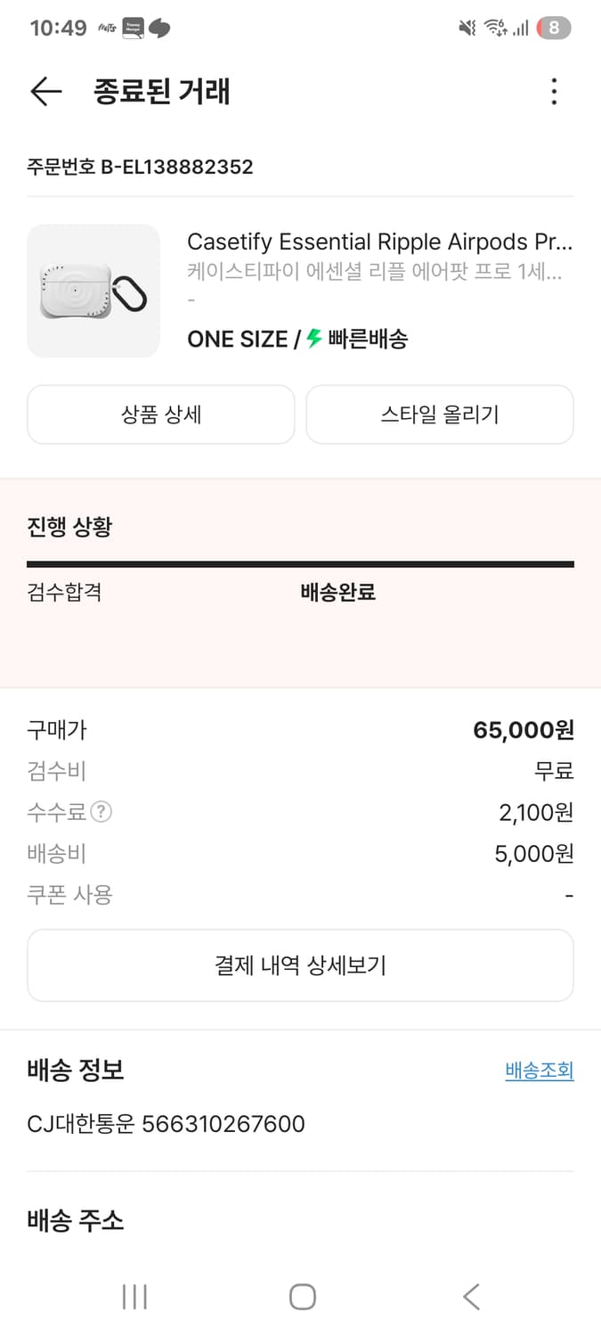Tap the battery indicator showing 8 percent
The height and width of the screenshot is (1337, 601).
click(x=553, y=27)
